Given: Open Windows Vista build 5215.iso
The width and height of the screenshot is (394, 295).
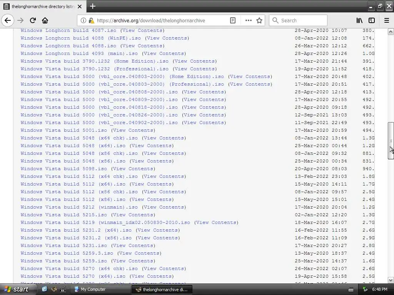Looking at the screenshot, I should pyautogui.click(x=64, y=215).
